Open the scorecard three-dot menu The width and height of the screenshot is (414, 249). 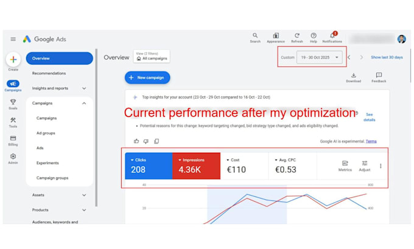pyautogui.click(x=381, y=166)
